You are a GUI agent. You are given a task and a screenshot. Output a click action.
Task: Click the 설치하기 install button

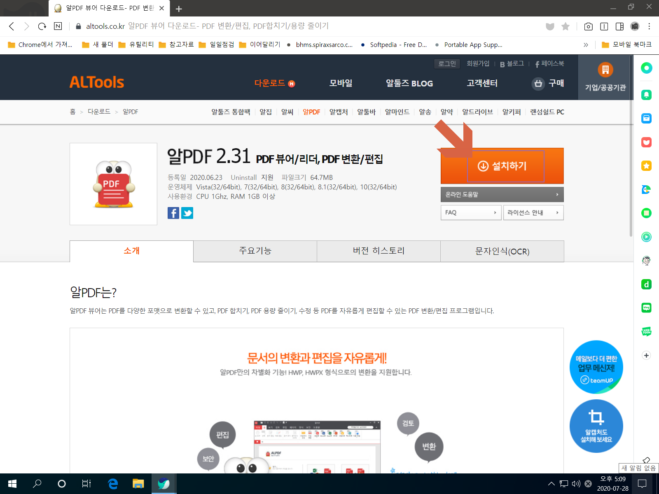(502, 166)
